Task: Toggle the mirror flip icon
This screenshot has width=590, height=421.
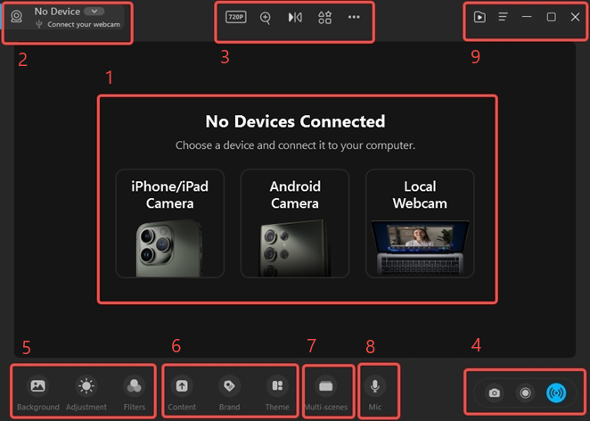Action: [x=295, y=17]
